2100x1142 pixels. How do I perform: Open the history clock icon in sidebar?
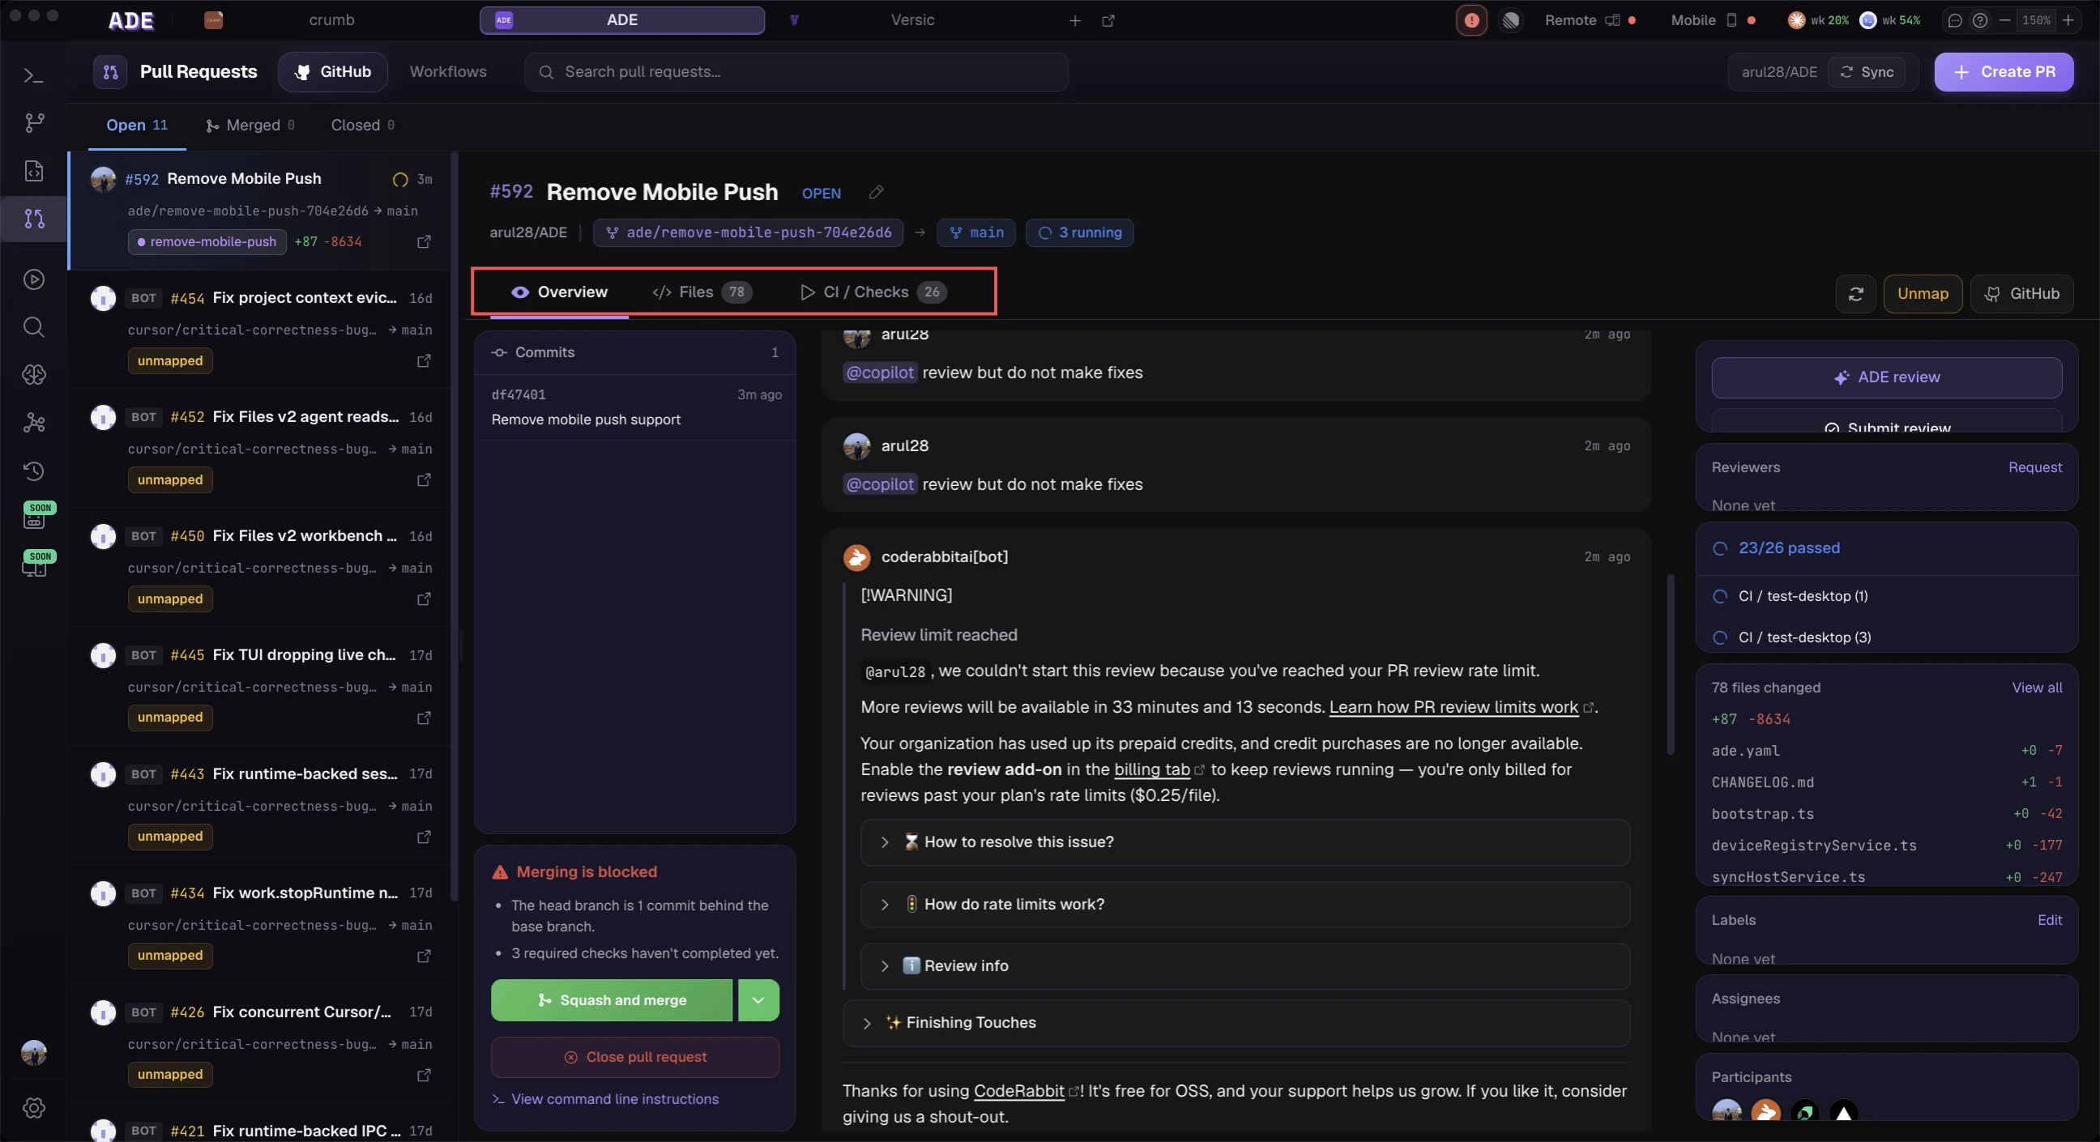(33, 471)
